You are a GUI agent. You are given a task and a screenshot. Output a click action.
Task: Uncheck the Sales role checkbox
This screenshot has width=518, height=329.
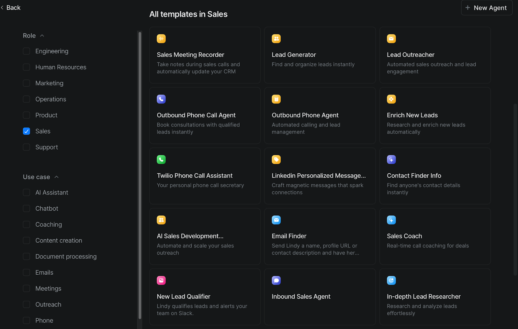coord(27,131)
